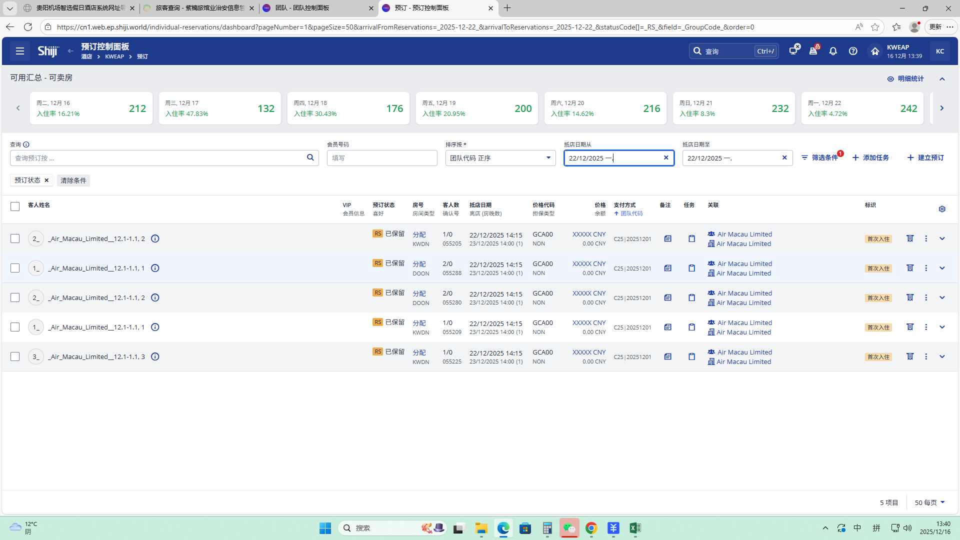Open the help question mark icon
This screenshot has width=960, height=540.
(x=853, y=51)
